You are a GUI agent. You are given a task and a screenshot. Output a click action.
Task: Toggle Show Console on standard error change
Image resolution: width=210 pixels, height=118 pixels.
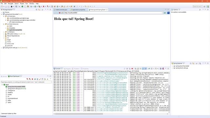[146, 69]
